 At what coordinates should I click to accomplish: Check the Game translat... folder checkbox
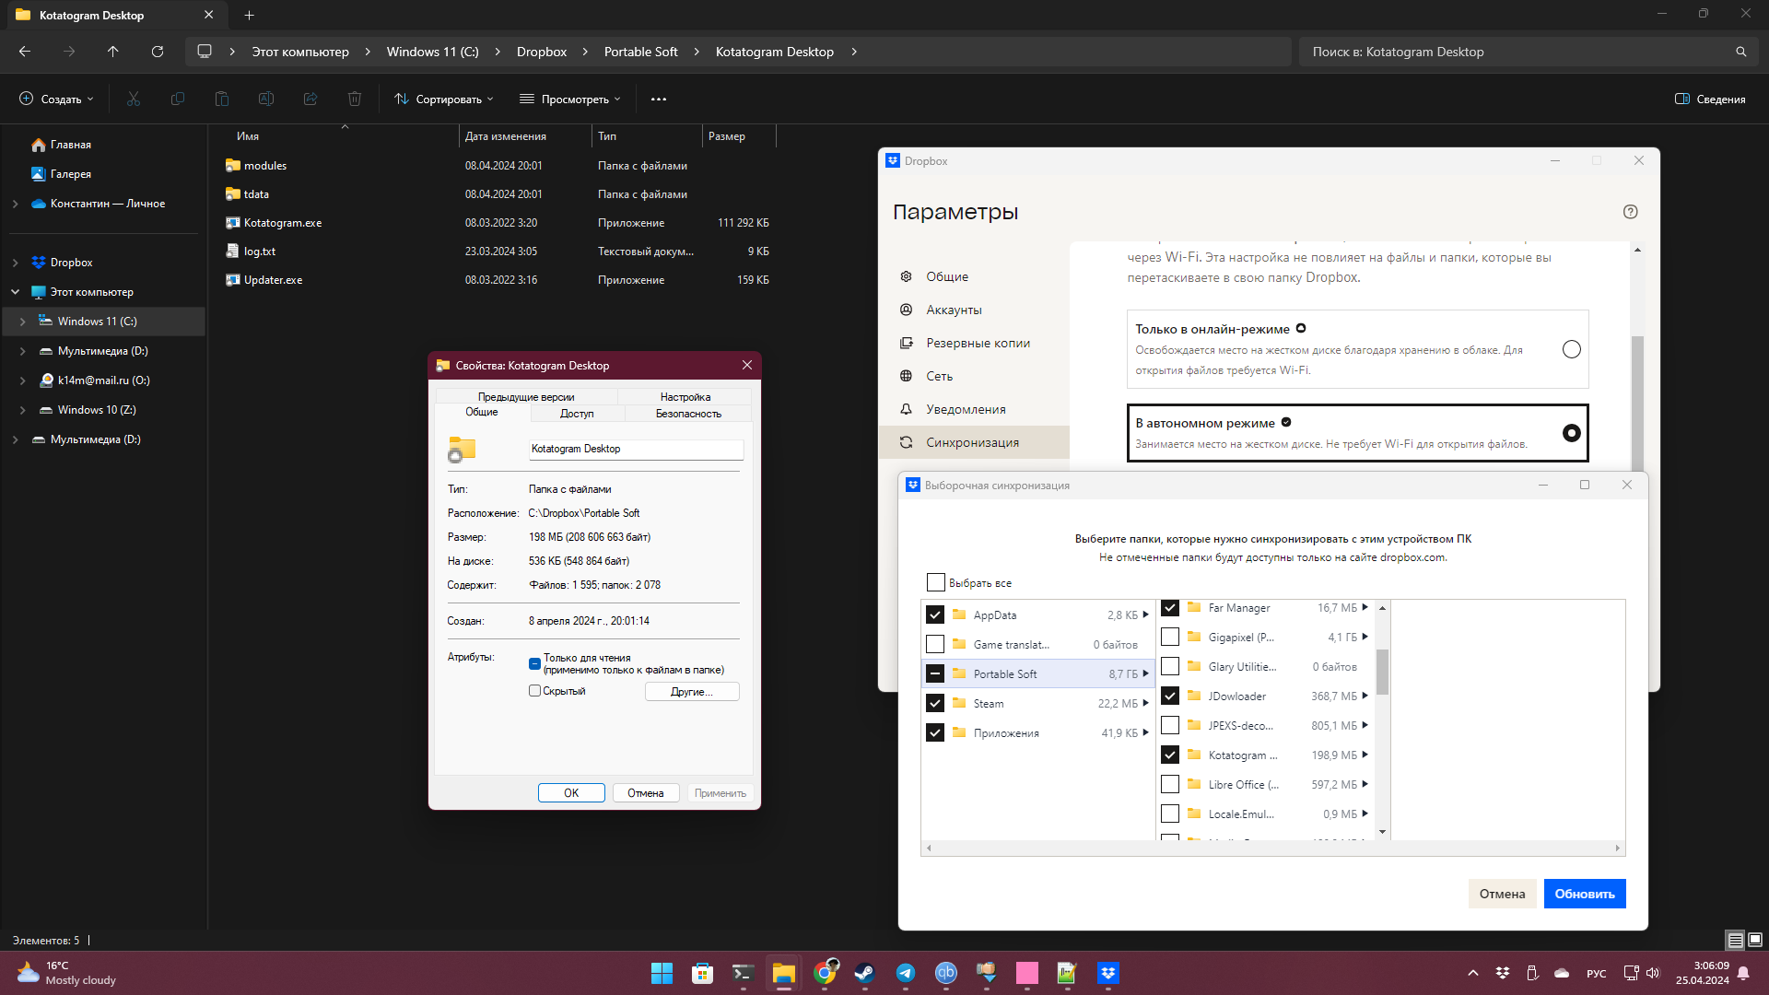coord(935,644)
